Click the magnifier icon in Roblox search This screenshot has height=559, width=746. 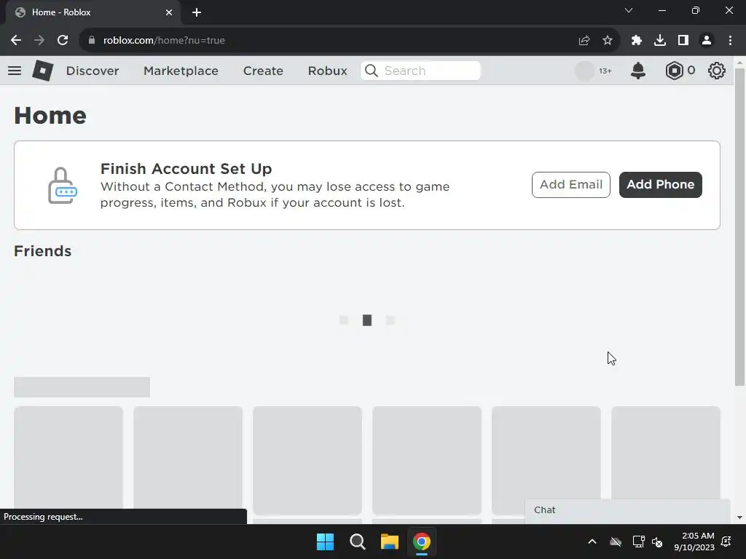pos(371,71)
